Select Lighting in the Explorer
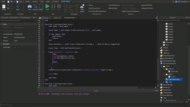The height and width of the screenshot is (107, 190). click(x=166, y=53)
